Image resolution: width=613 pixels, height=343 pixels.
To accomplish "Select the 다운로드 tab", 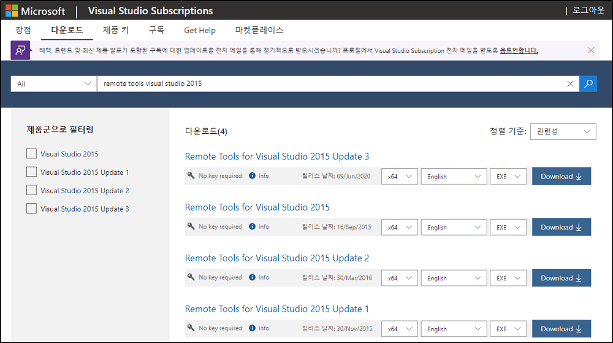I will pos(67,30).
